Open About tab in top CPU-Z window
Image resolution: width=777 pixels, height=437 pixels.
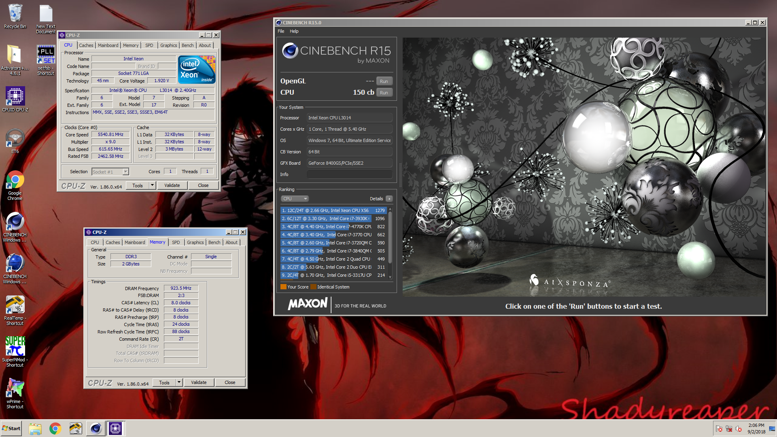click(205, 45)
